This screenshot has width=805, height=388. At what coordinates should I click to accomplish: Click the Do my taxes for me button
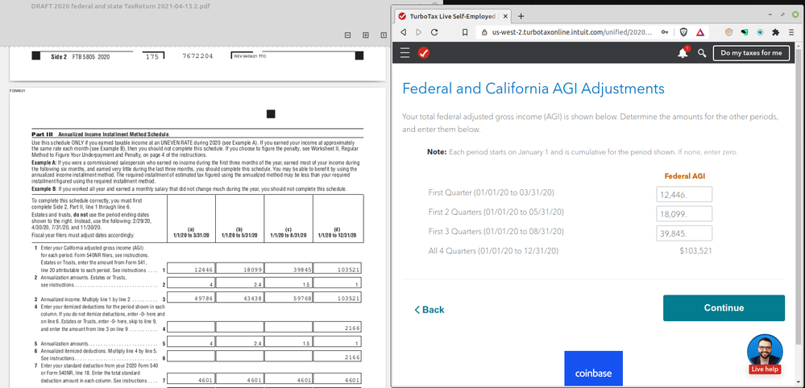coord(751,53)
